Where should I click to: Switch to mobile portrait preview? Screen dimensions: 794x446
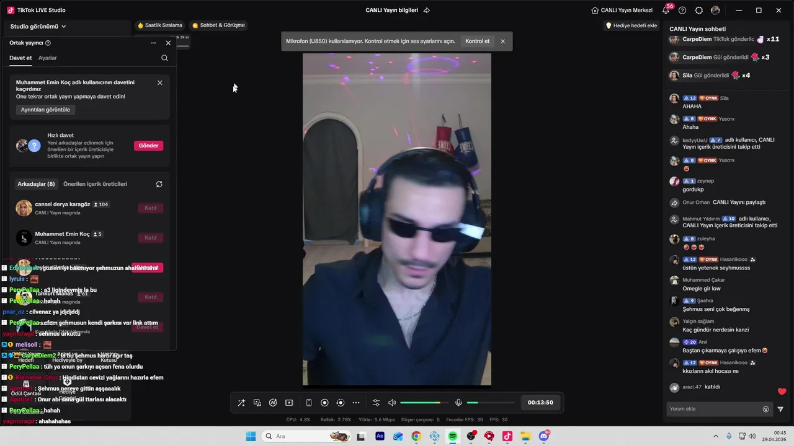[309, 403]
